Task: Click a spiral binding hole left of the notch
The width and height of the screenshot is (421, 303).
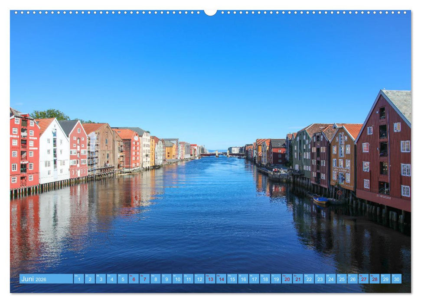Action: coord(199,13)
